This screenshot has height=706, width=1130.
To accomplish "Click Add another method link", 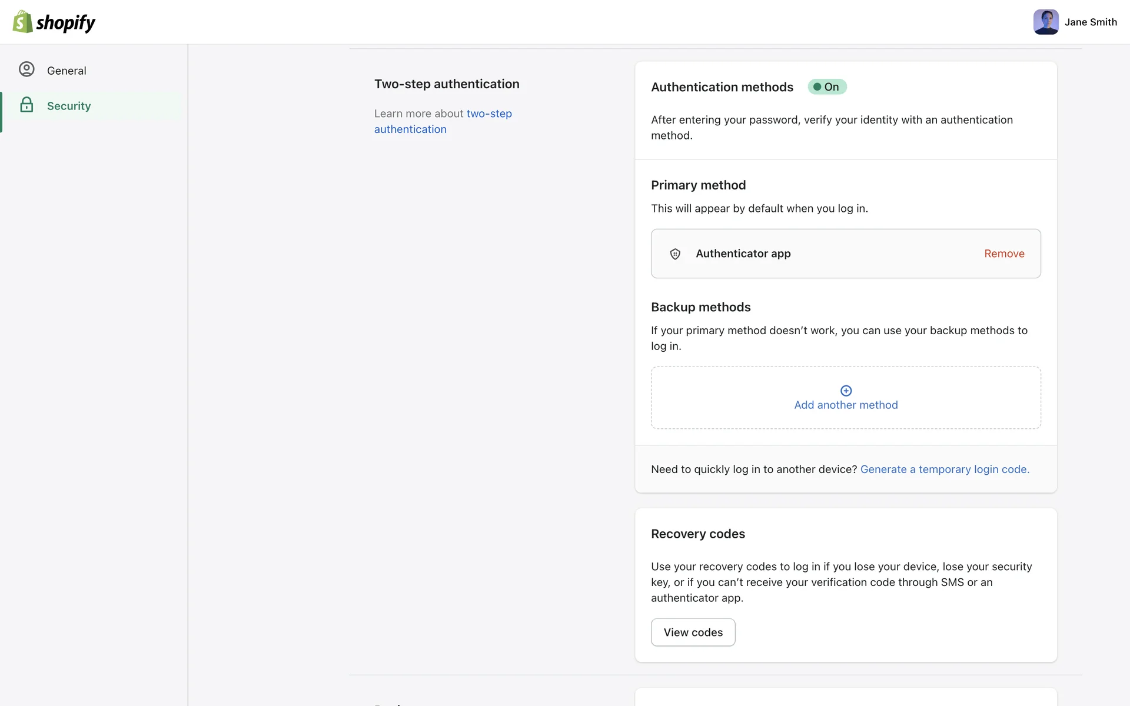I will (846, 405).
